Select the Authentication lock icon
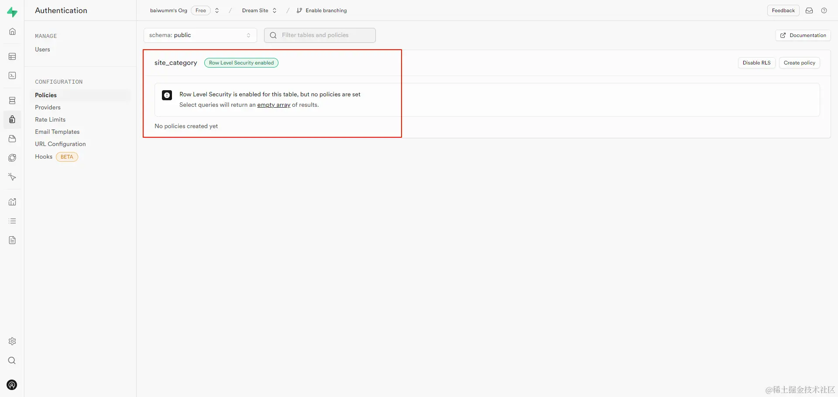The image size is (838, 397). [x=12, y=119]
